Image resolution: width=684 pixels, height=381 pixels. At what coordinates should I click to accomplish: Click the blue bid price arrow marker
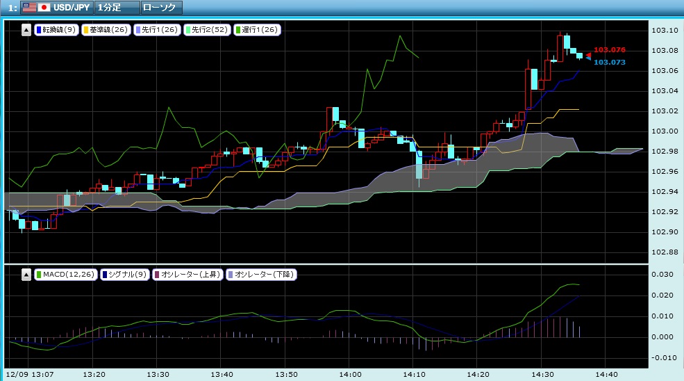(x=588, y=58)
